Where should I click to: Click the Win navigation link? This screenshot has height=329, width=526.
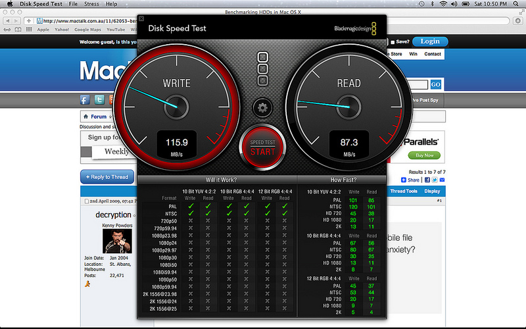pyautogui.click(x=414, y=54)
